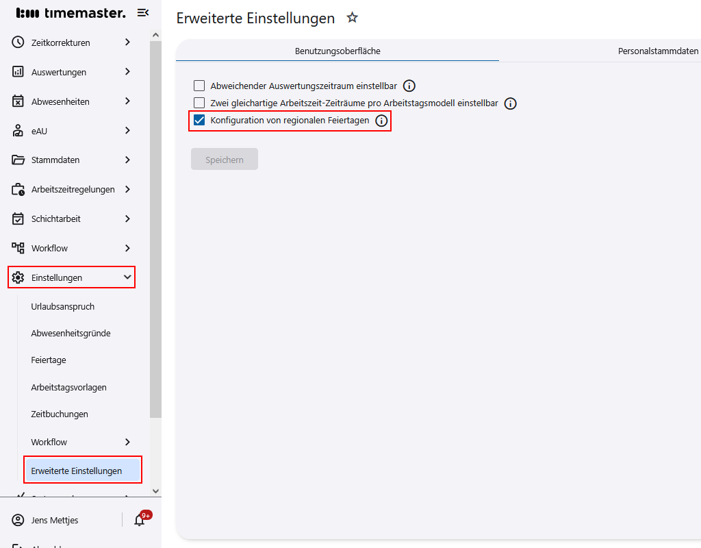Expand the nested Workflow item under Einstellungen
The height and width of the screenshot is (548, 701).
click(127, 442)
